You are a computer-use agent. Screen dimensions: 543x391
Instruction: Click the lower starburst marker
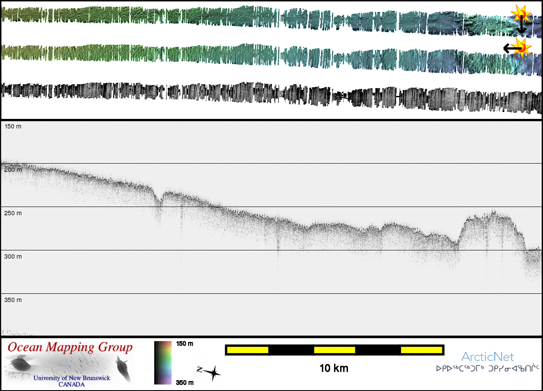[522, 47]
